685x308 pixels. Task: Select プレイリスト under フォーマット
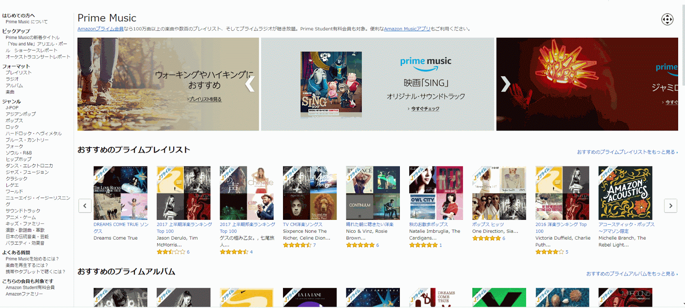[x=18, y=73]
